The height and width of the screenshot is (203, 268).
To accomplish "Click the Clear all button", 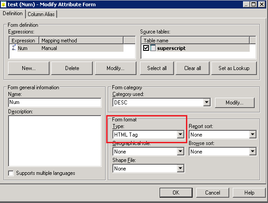I will [x=193, y=68].
